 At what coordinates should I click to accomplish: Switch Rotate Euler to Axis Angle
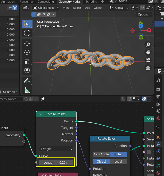click(101, 154)
